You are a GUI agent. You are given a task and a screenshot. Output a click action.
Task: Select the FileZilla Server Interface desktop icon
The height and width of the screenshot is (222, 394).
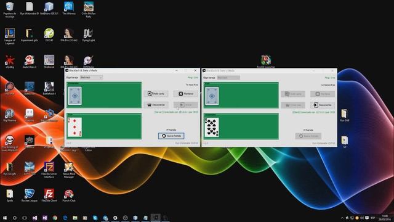(x=49, y=170)
